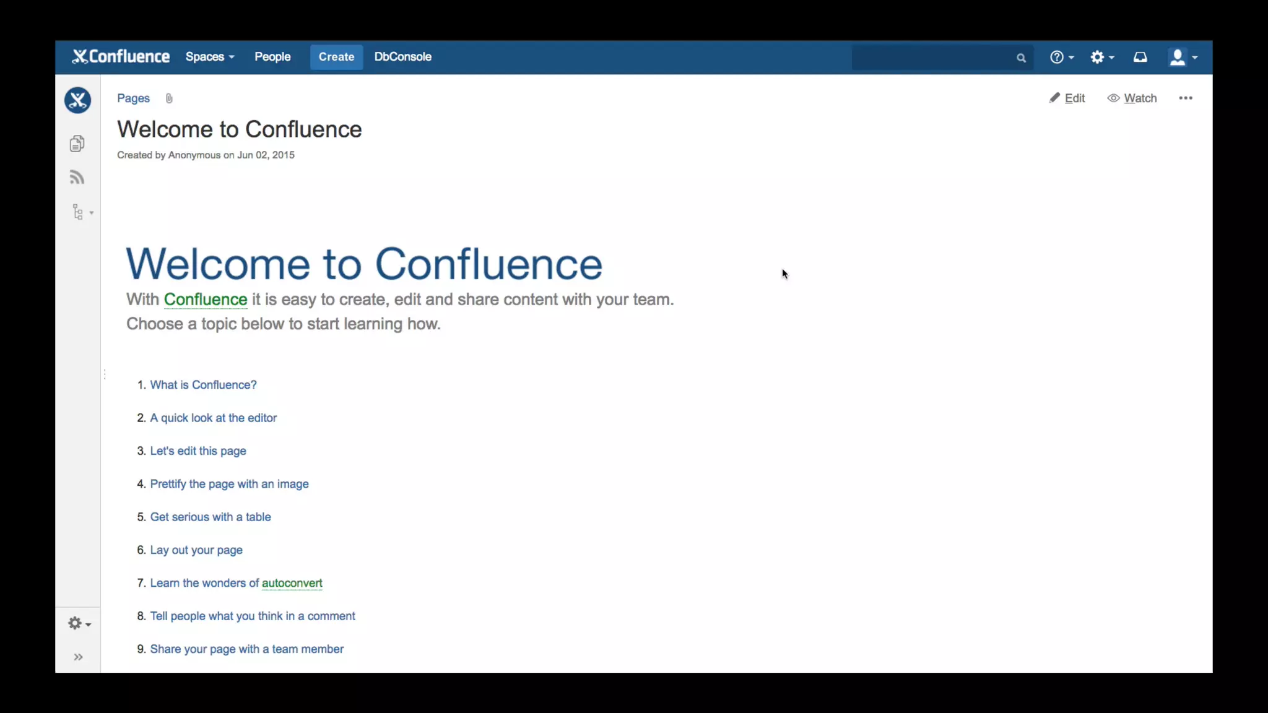
Task: Open the DbConsole menu item
Action: [x=402, y=57]
